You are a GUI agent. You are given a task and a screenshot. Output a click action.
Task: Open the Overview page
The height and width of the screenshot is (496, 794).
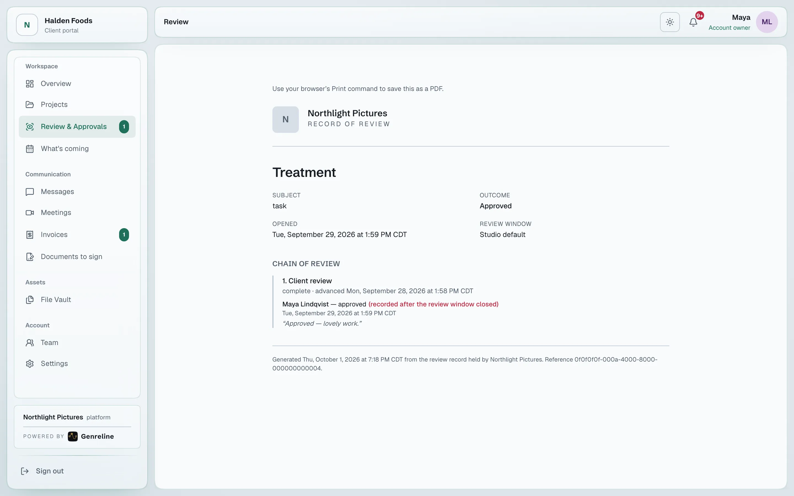coord(77,84)
